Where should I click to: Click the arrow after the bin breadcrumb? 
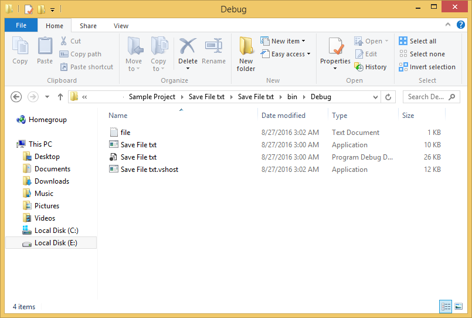pyautogui.click(x=304, y=97)
